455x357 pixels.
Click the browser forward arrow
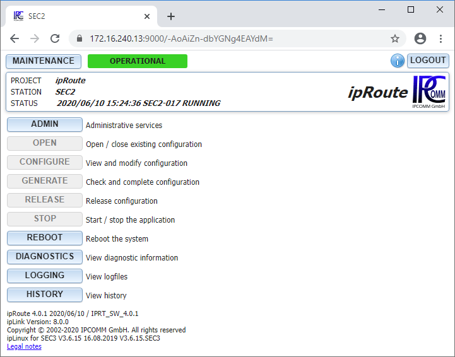pos(35,38)
